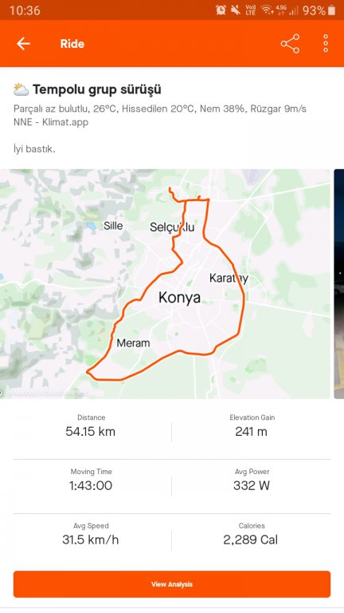This screenshot has height=613, width=344.
Task: Select the Moving Time 1:43:00 stat
Action: (91, 480)
